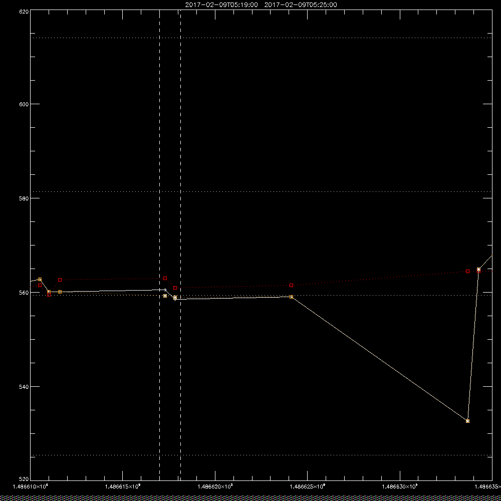Select the orange marker where the line bends downward near 1.486625
The width and height of the screenshot is (501, 501).
[291, 297]
